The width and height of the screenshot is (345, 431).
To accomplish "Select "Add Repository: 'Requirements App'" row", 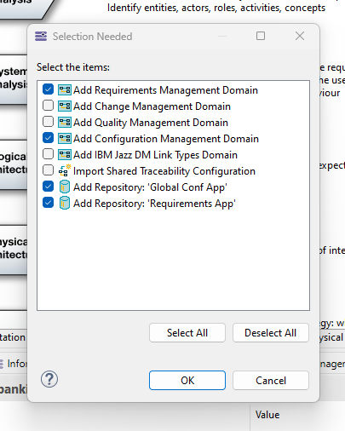I will tap(154, 204).
